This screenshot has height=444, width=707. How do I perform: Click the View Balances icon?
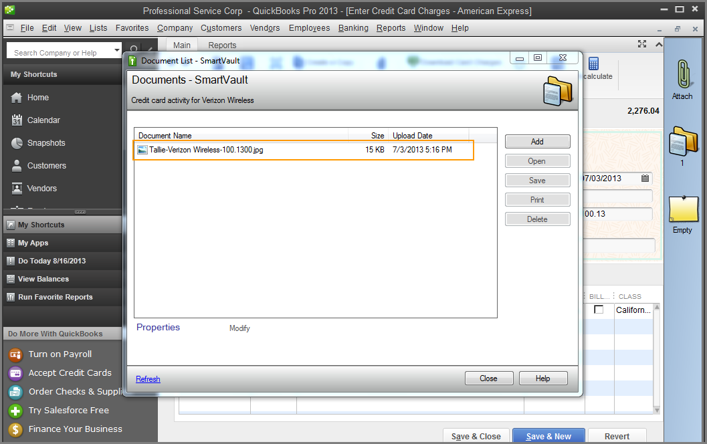(11, 279)
